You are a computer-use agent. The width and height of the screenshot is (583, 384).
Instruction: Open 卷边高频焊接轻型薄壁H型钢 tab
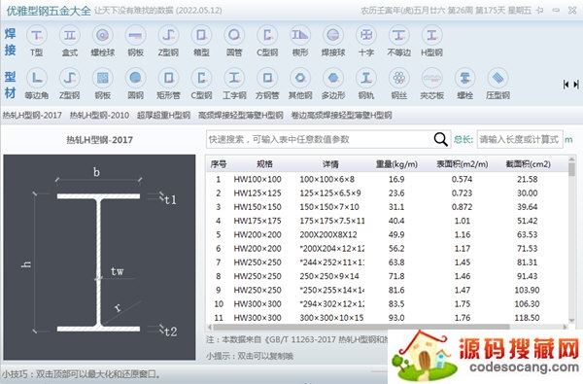pyautogui.click(x=341, y=116)
